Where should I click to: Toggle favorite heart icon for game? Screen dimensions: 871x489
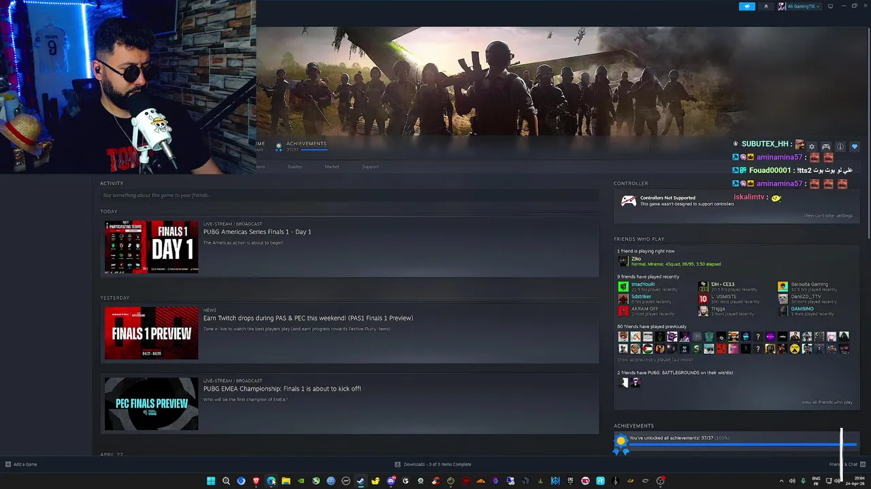855,147
